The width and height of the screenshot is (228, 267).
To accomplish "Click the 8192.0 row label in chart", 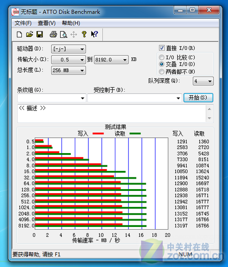I will (26, 226).
